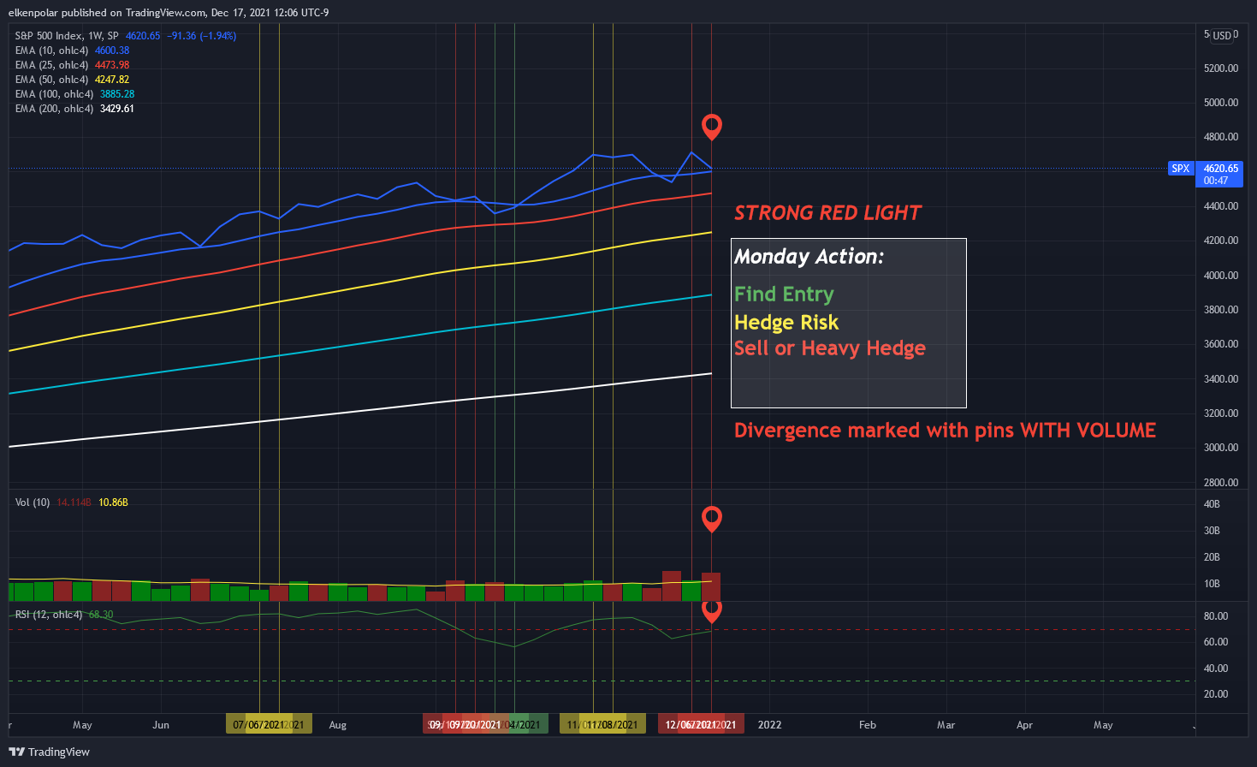Click the red pin in the volume pane

pos(711,519)
